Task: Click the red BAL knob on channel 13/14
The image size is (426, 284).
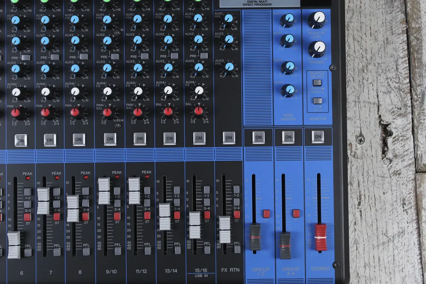Action: tap(168, 111)
